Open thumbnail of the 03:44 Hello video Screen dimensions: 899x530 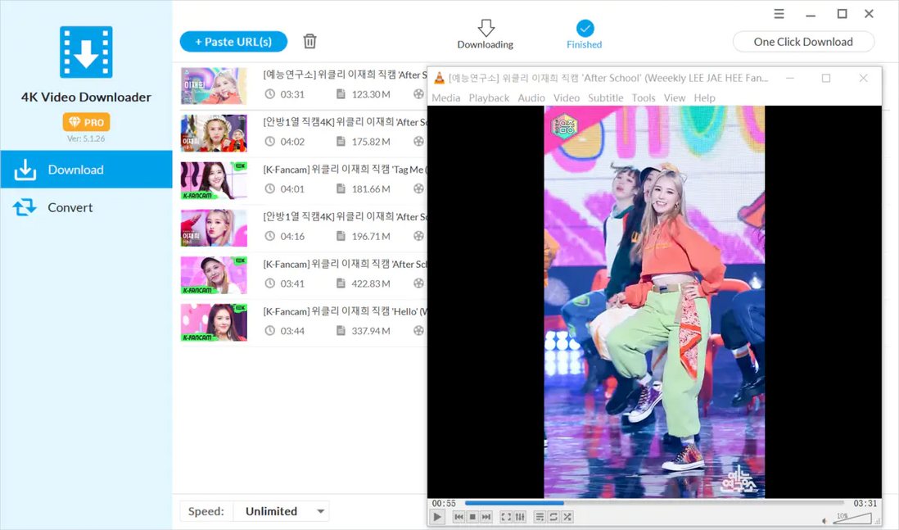point(214,323)
